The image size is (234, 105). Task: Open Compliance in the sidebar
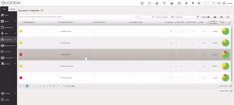8,40
